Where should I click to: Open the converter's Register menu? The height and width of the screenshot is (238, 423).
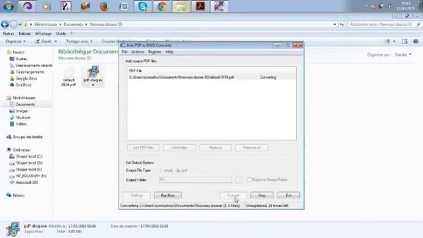[155, 52]
